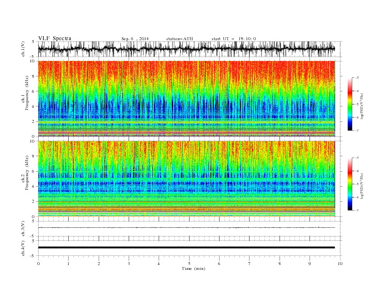The height and width of the screenshot is (296, 383).
Task: Click time axis tick label 7
Action: 250,264
